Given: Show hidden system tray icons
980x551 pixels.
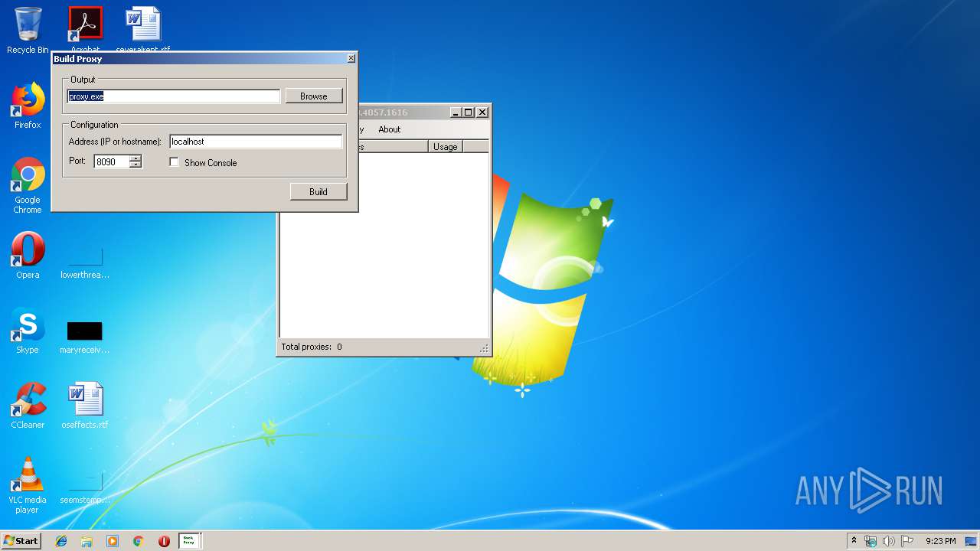Looking at the screenshot, I should (854, 541).
